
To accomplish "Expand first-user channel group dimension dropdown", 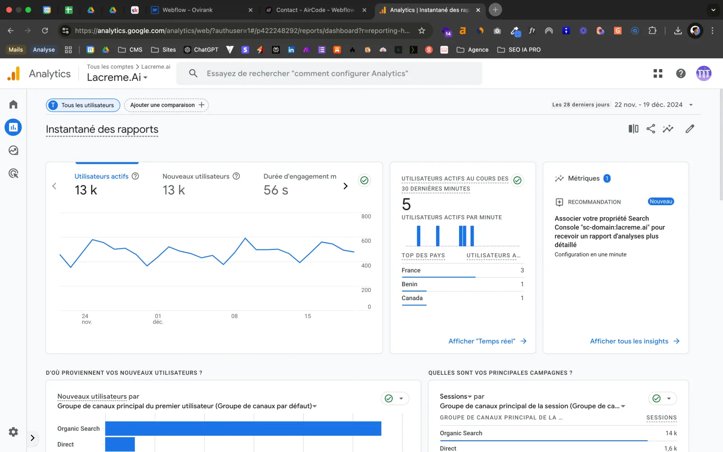I will (x=187, y=406).
